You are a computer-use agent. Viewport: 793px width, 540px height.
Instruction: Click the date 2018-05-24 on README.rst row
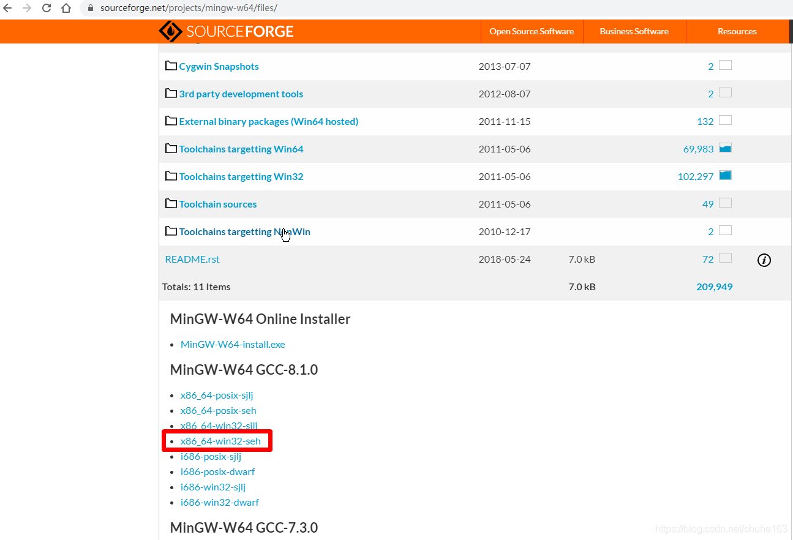pos(505,259)
